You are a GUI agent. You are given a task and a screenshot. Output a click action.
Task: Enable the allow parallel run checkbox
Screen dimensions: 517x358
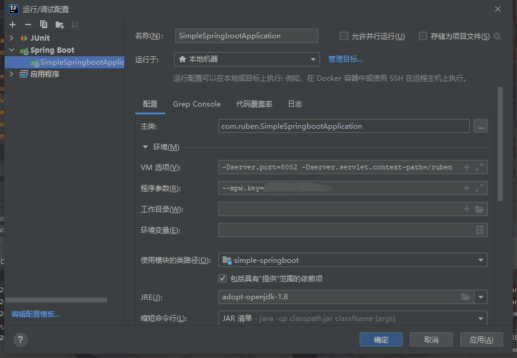(x=344, y=37)
